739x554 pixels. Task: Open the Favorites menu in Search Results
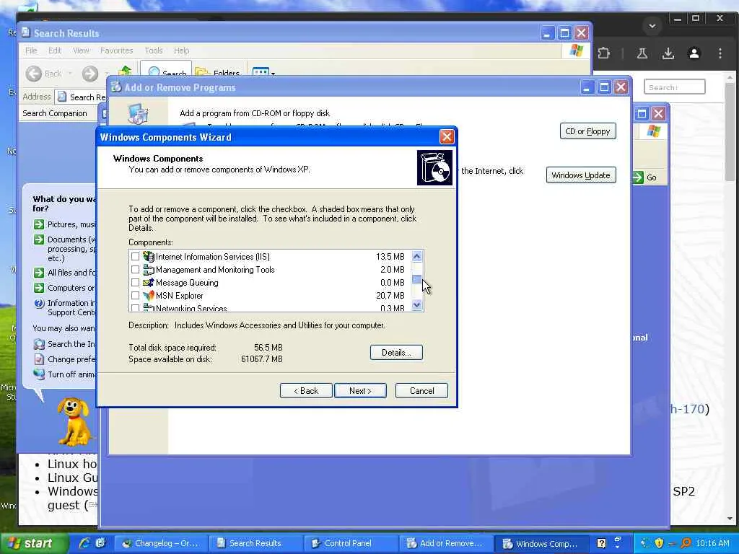(x=116, y=50)
